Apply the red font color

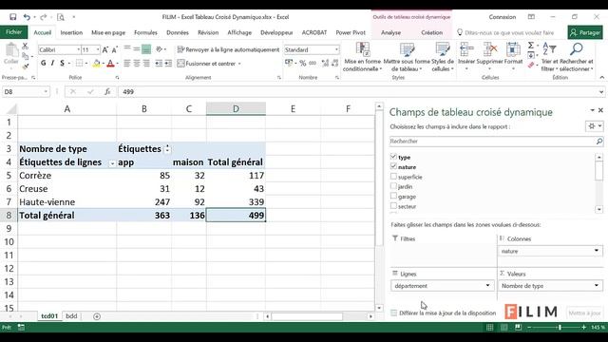point(110,64)
